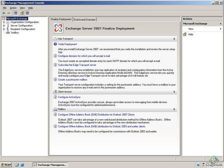The image size is (224, 168).
Task: Expand the Recipient Configuration node
Action: tap(4, 29)
